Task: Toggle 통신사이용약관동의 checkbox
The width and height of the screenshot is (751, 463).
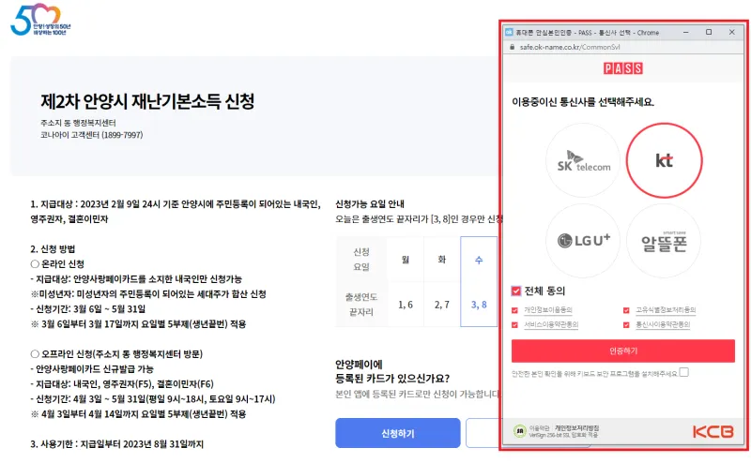Action: coord(626,325)
